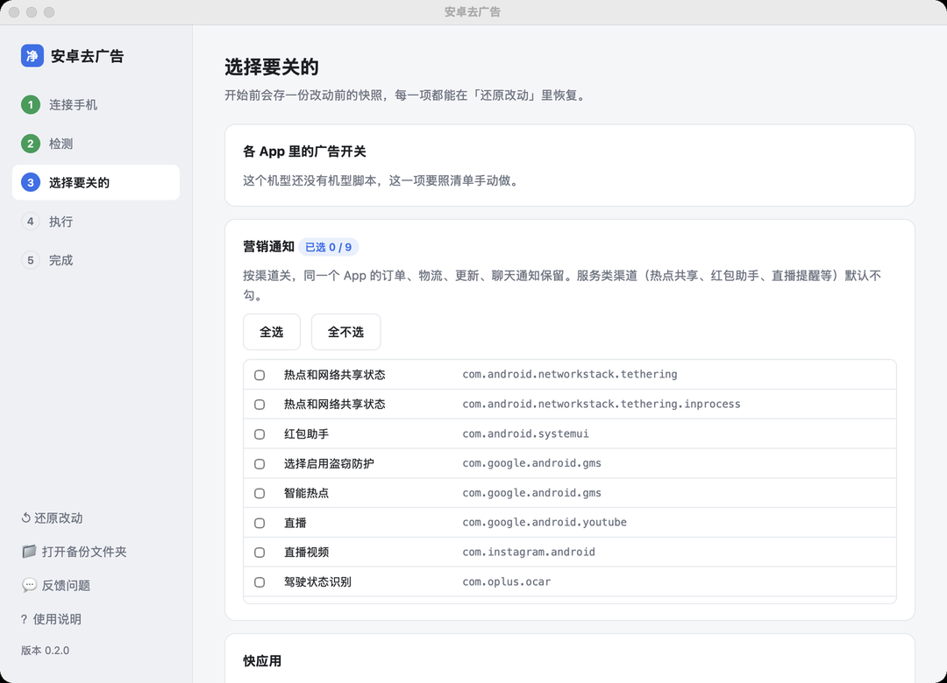Click the folder icon beside 打开备份文件夹
Viewport: 947px width, 683px height.
point(29,551)
